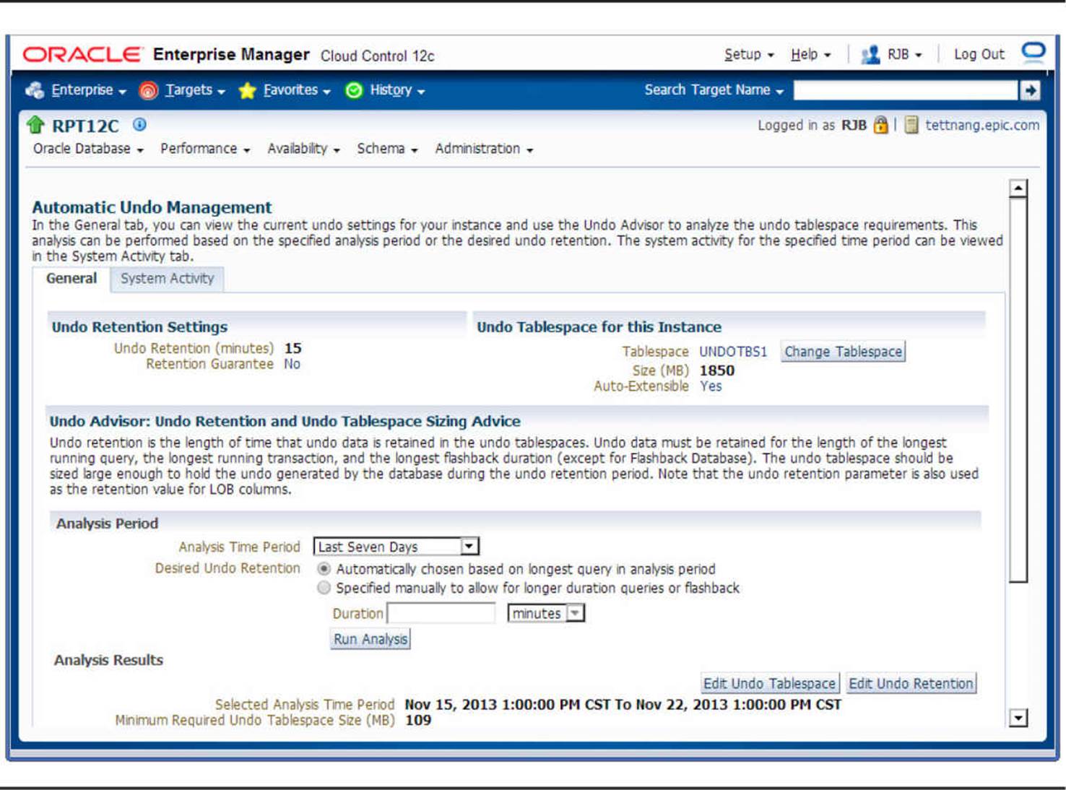Select automatically chosen undo retention option
The image size is (1066, 790).
tap(324, 569)
